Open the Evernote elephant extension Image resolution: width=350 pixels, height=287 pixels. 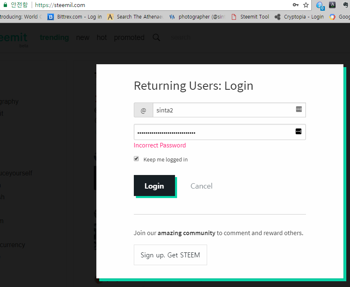346,5
